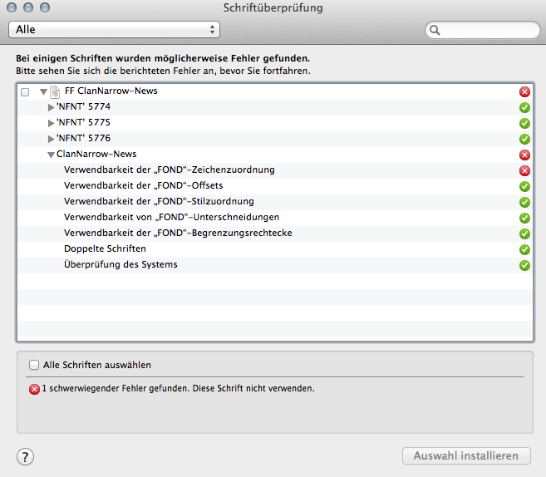Open help with question mark button
The image size is (546, 477).
point(25,456)
